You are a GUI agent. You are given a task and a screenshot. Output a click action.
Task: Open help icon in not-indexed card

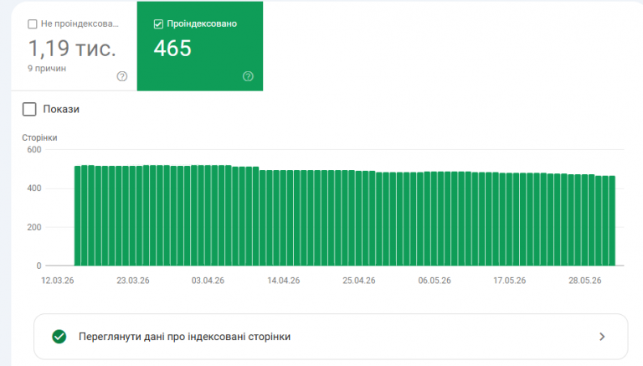point(121,76)
